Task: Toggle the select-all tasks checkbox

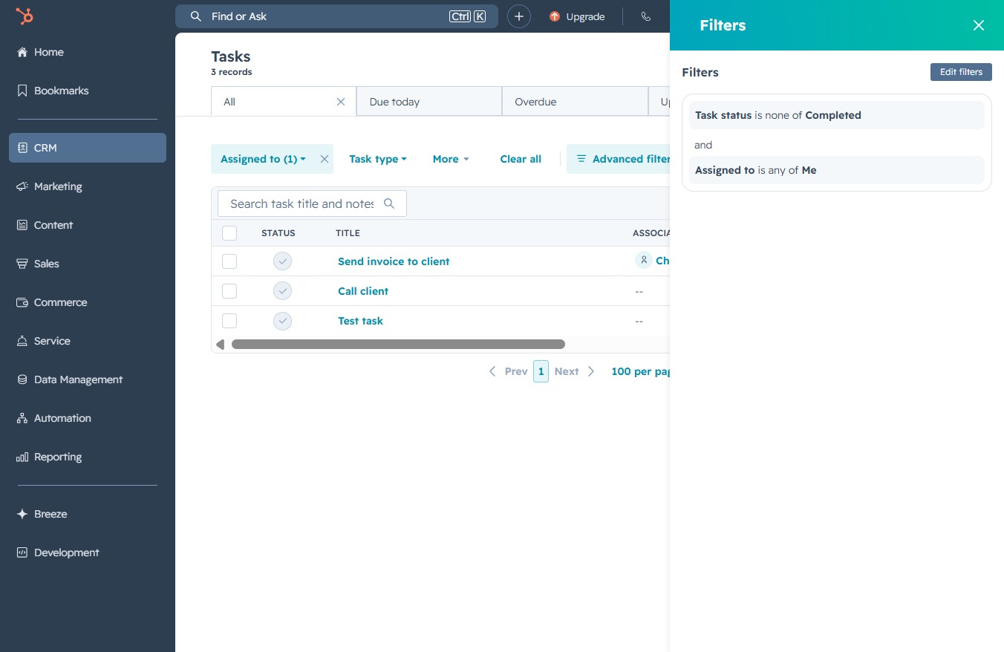Action: [x=229, y=233]
